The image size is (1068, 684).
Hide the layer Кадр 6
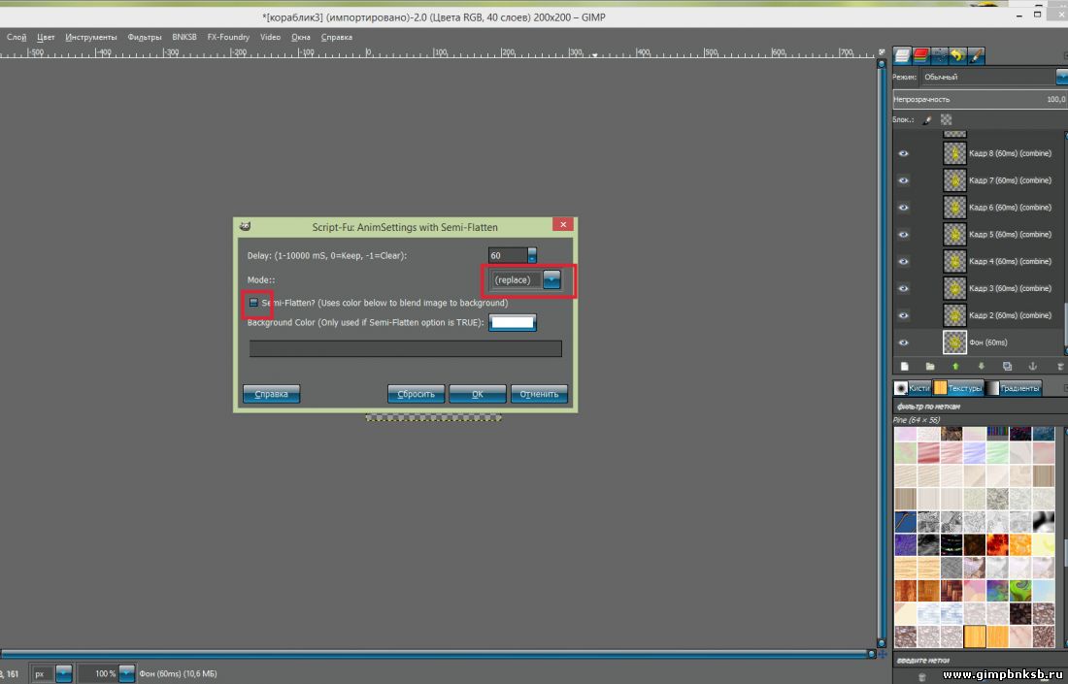[903, 208]
